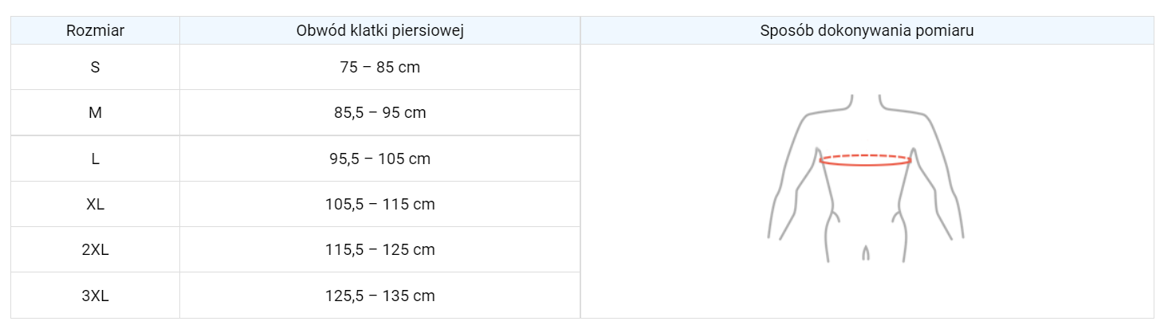The height and width of the screenshot is (329, 1164).
Task: Click the 'Sposób dokonywania pomiaru' header
Action: click(x=867, y=31)
